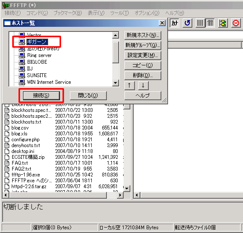
Task: Click the FFFTP title bar application icon
Action: pos(6,5)
